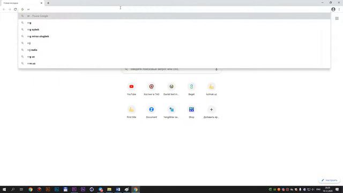Open Task View from the taskbar
This screenshot has height=193, width=343.
tap(21, 189)
